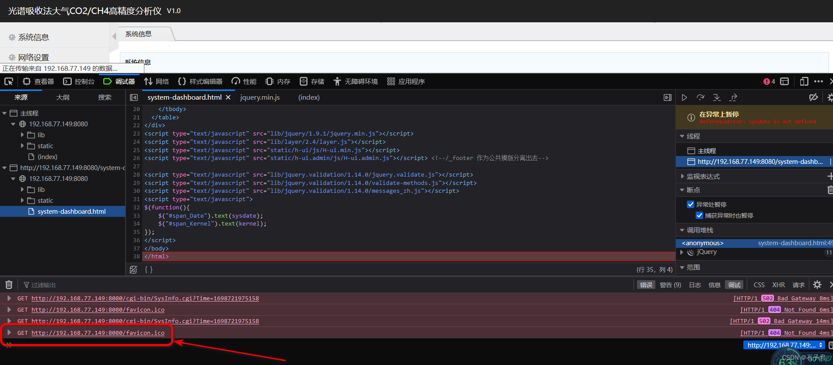Toggle the 错误 errors console filter
The image size is (833, 365).
coord(646,285)
